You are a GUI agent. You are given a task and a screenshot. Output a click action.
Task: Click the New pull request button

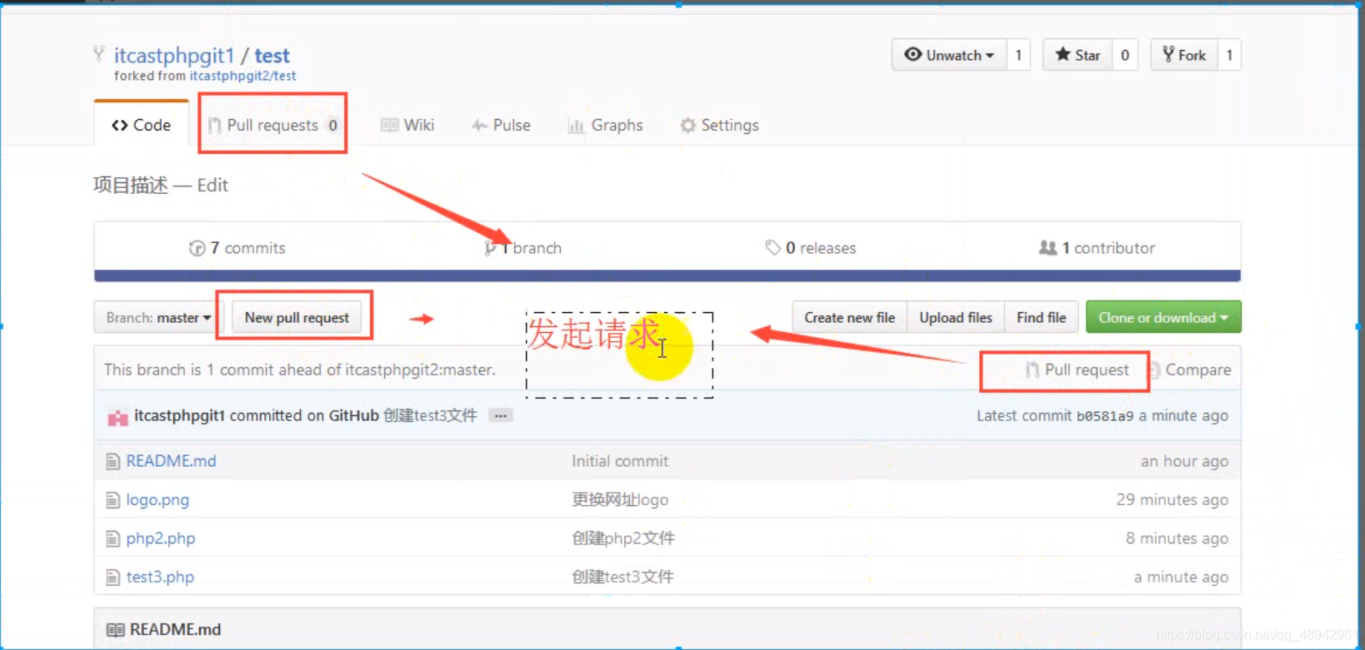coord(297,318)
